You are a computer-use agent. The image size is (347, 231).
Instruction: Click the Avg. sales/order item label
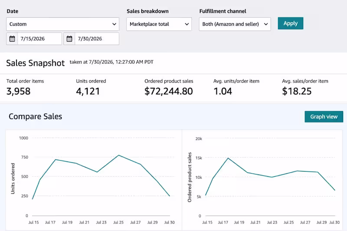coord(305,81)
